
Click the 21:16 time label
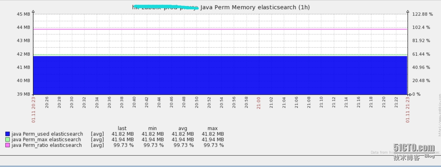(x=359, y=103)
